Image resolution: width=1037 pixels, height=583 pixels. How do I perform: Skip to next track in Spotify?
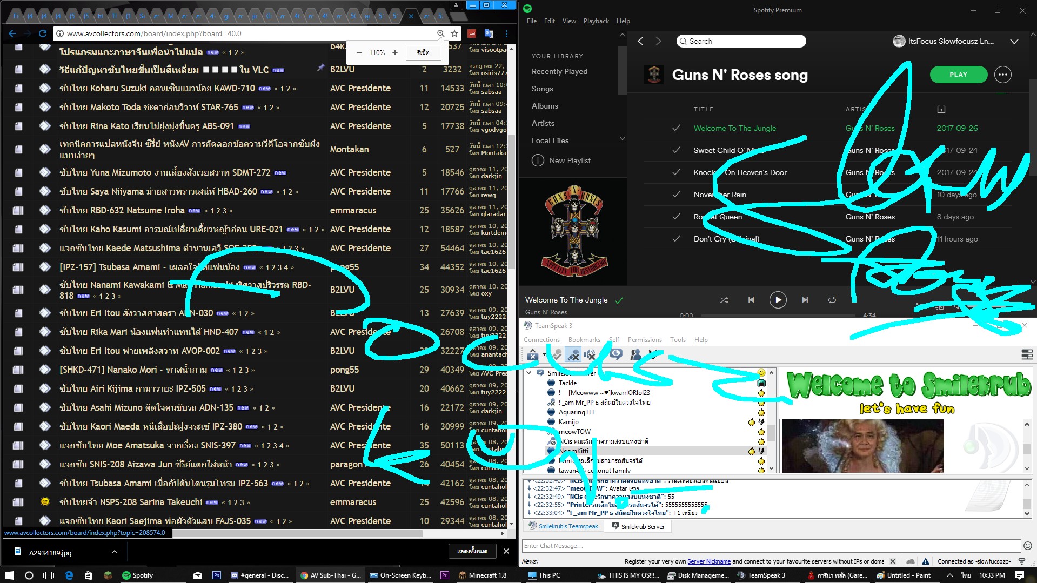(x=805, y=300)
